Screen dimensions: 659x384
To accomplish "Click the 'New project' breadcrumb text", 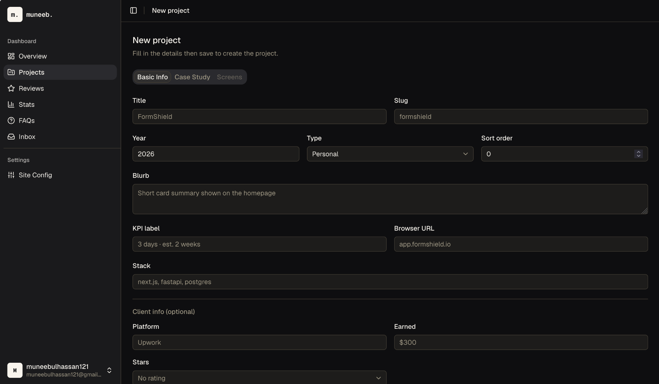I will pyautogui.click(x=171, y=11).
